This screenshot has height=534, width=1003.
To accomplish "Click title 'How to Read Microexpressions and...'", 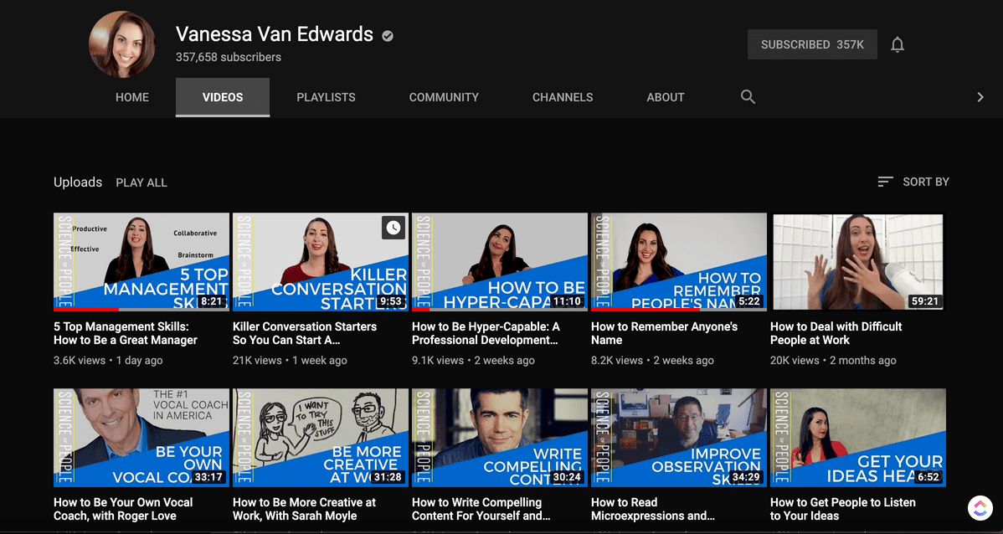I will 653,509.
